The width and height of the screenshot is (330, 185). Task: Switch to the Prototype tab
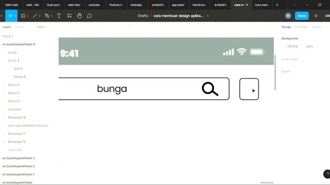point(301,27)
